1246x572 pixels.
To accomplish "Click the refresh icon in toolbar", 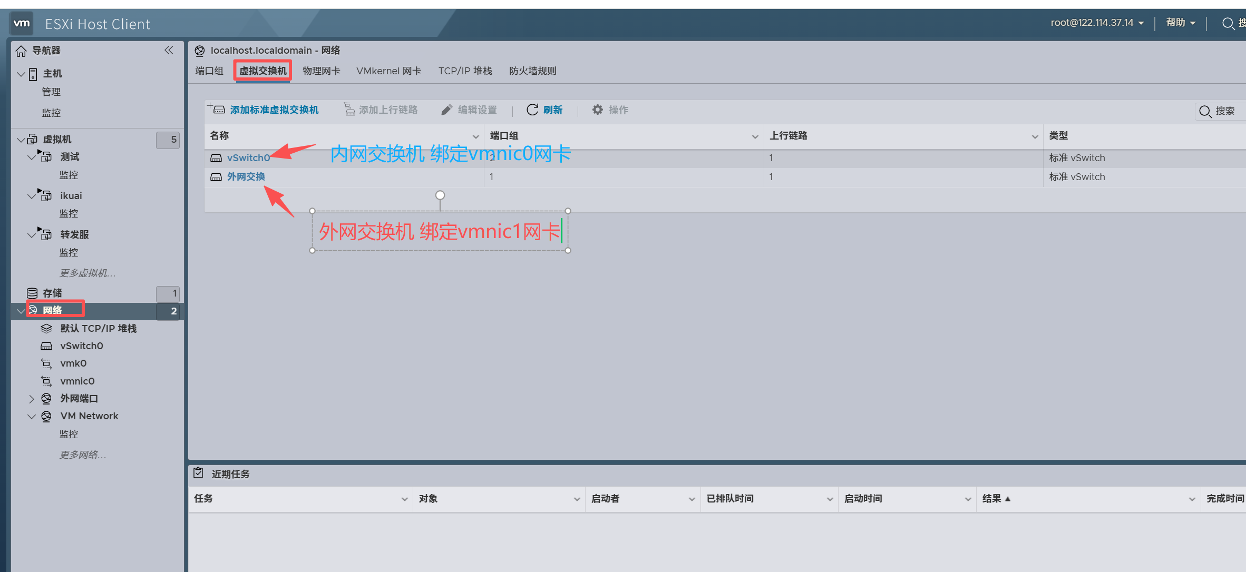I will click(x=532, y=110).
